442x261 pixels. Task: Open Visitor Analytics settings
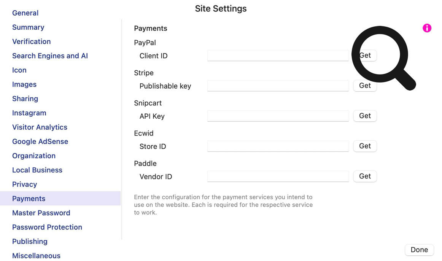pos(40,127)
